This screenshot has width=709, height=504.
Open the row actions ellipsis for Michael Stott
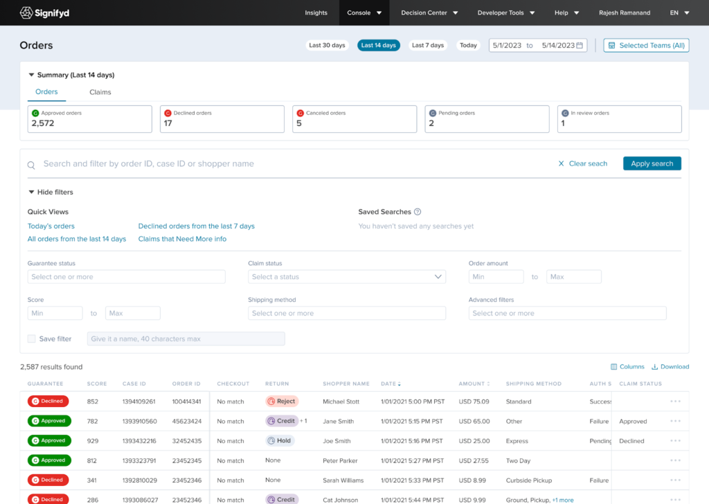674,401
